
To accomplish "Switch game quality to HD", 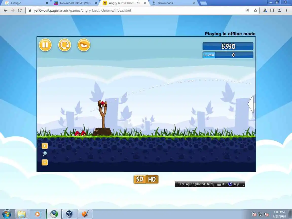I will click(152, 179).
